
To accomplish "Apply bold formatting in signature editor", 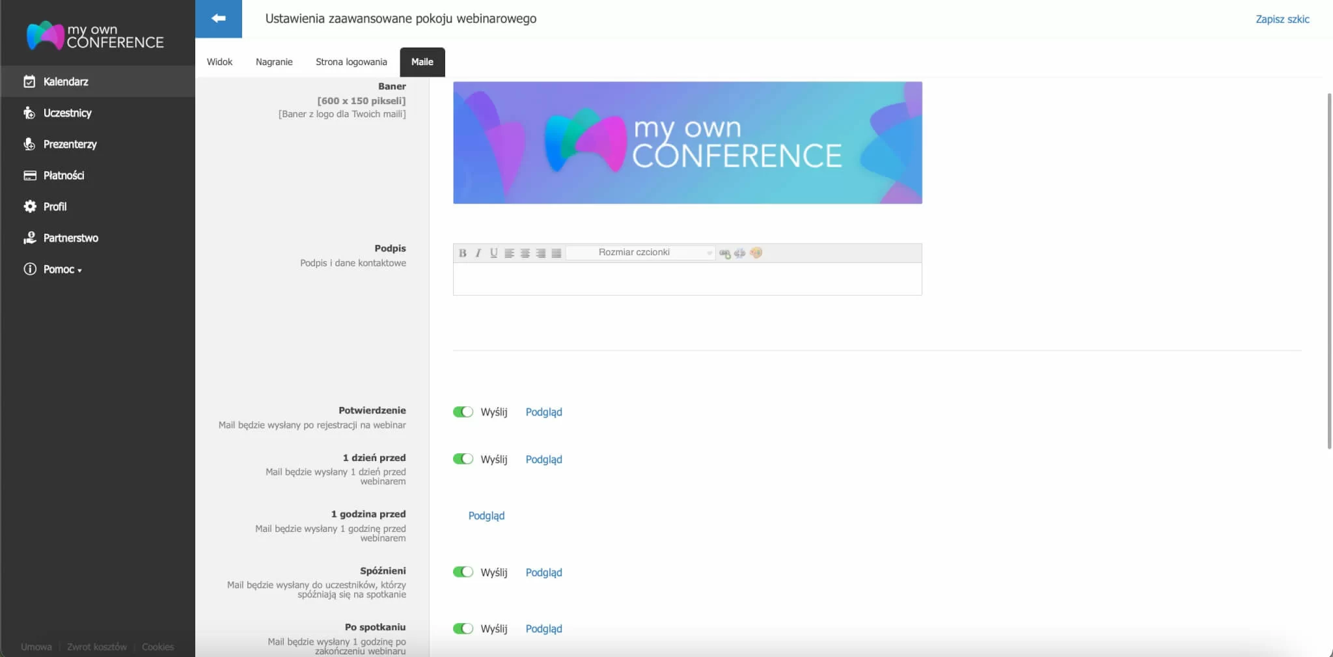I will (x=462, y=253).
